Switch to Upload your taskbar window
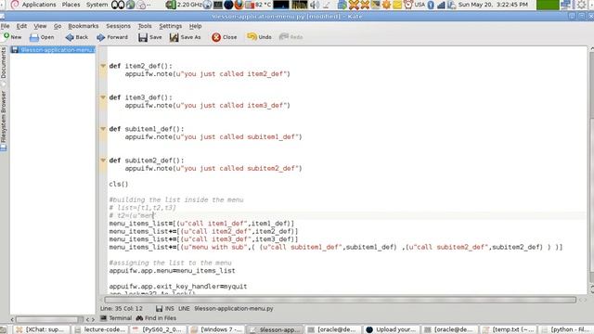The width and height of the screenshot is (594, 334). point(392,329)
